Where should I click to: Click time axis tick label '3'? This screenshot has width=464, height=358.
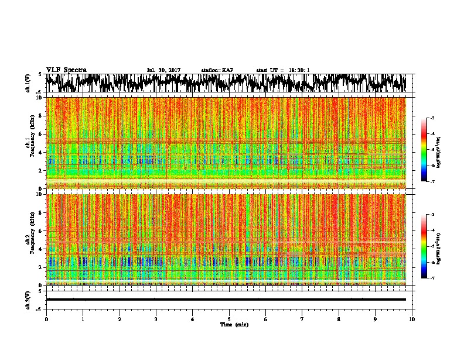(x=156, y=319)
